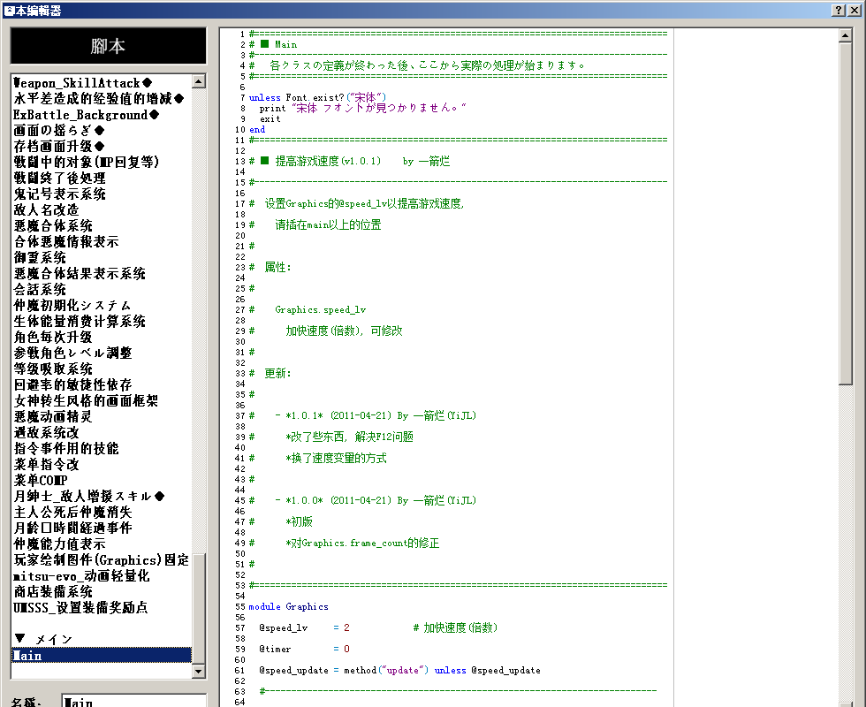The height and width of the screenshot is (707, 866).
Task: Click code editor scroll-up arrow
Action: pyautogui.click(x=845, y=36)
